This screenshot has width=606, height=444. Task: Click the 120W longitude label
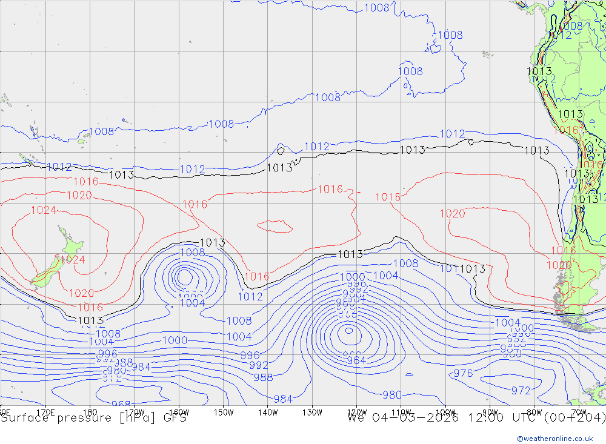point(357,413)
